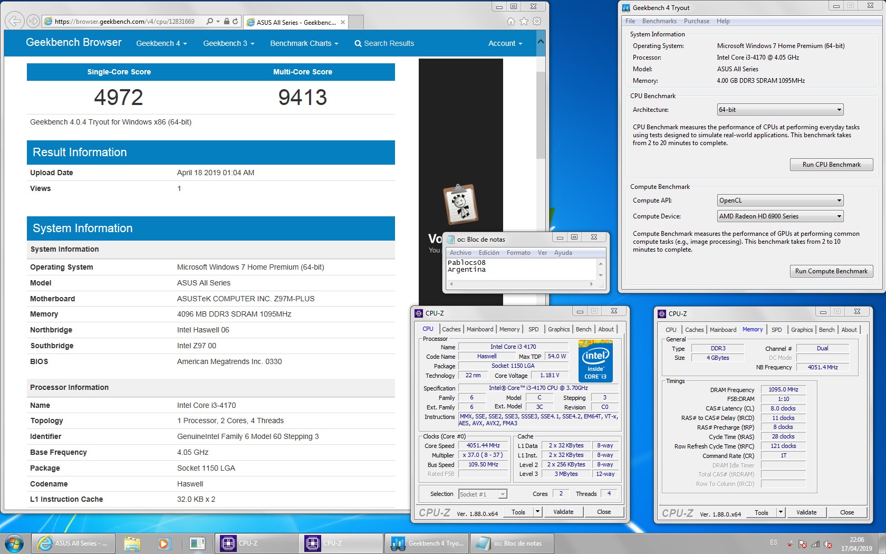The height and width of the screenshot is (554, 886).
Task: Click the ES language indicator in taskbar
Action: point(773,542)
